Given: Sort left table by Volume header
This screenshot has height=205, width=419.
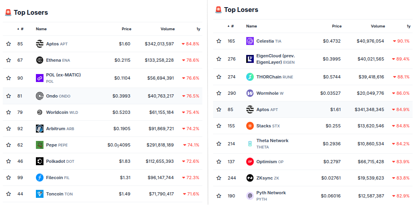Looking at the screenshot, I should [168, 29].
